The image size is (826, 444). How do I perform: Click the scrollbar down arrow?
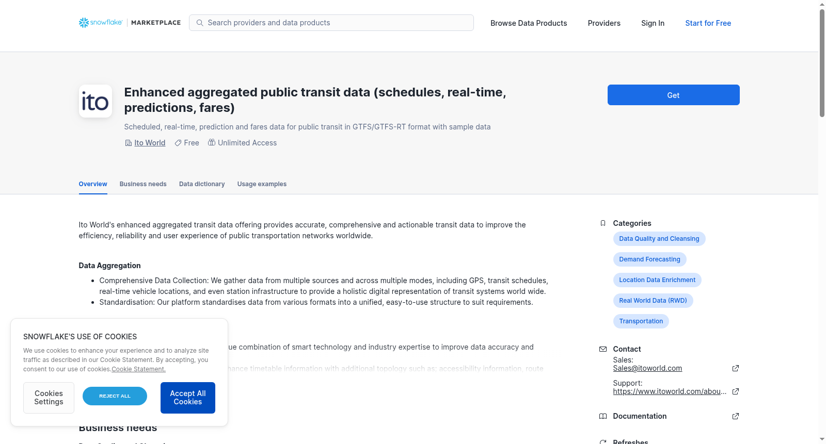click(x=822, y=439)
